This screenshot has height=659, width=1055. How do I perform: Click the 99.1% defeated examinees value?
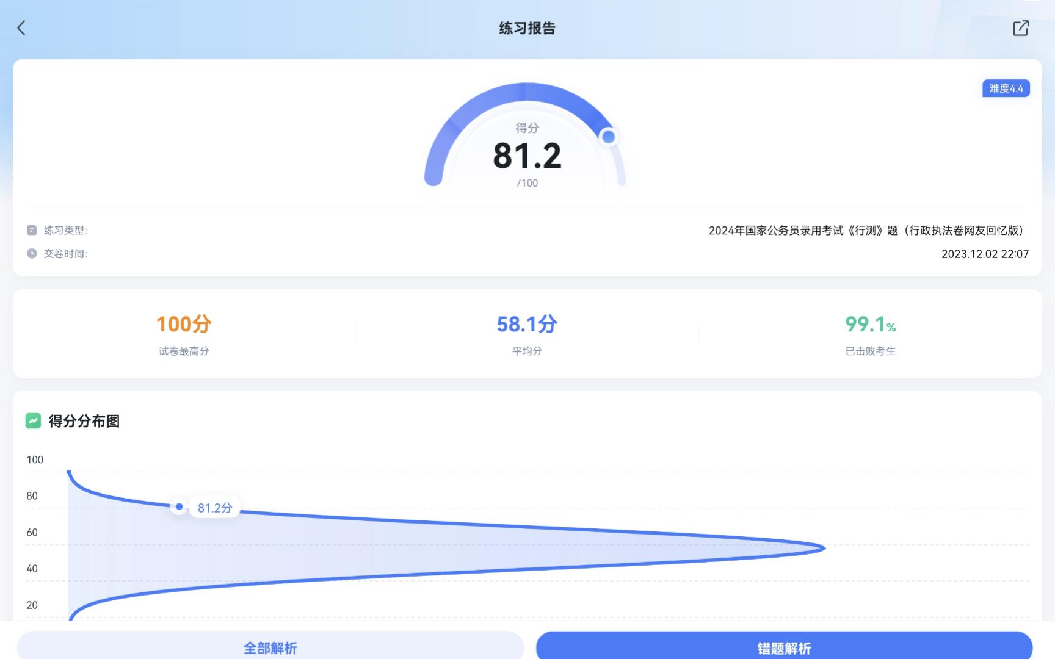coord(870,324)
